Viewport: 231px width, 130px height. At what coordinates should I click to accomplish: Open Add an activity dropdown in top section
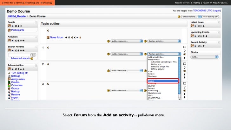point(164,41)
